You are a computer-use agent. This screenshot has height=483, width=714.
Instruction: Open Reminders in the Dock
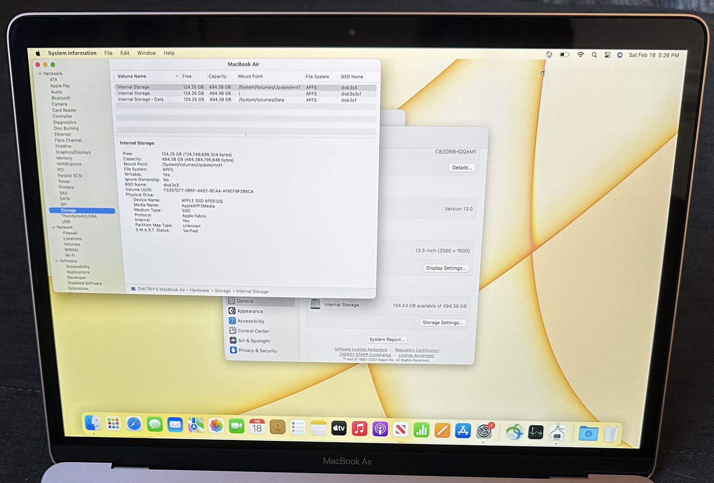(x=298, y=428)
